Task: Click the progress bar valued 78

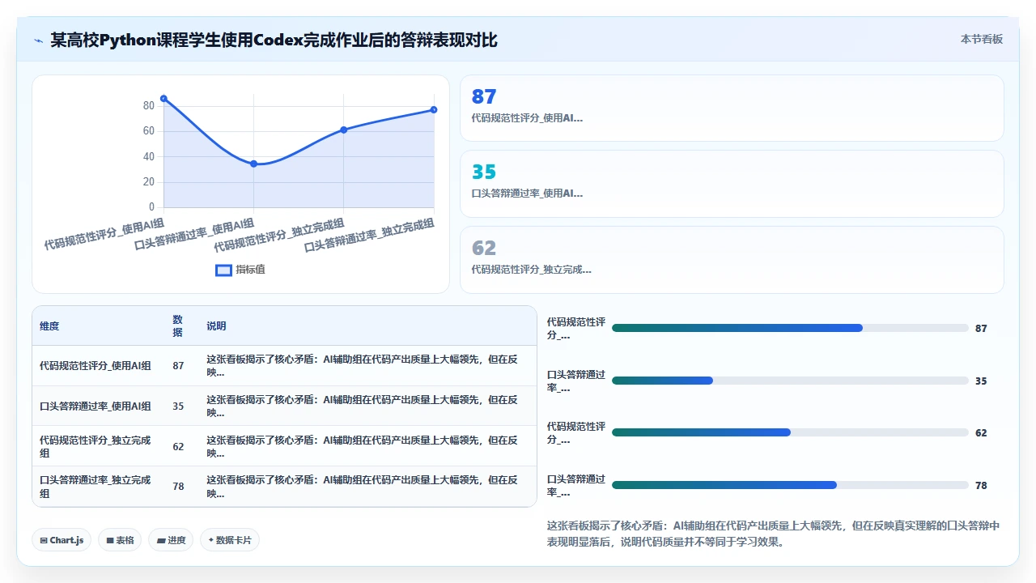Action: tap(790, 485)
